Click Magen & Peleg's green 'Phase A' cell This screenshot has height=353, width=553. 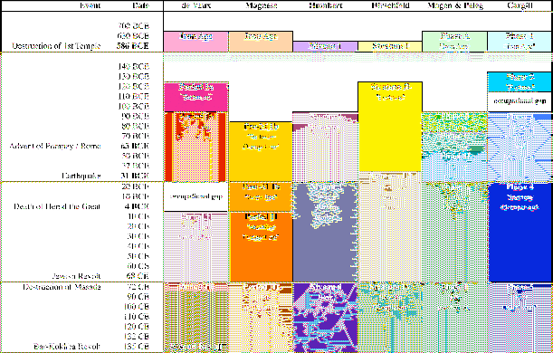coord(454,42)
